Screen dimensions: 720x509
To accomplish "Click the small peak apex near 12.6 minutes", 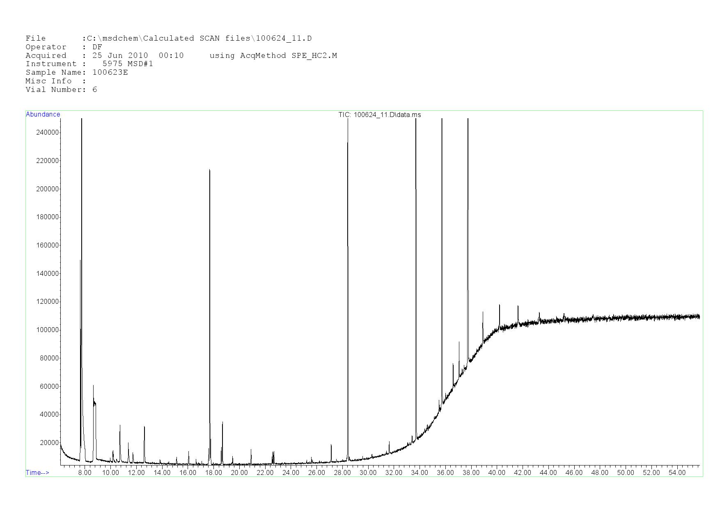I will pos(144,427).
